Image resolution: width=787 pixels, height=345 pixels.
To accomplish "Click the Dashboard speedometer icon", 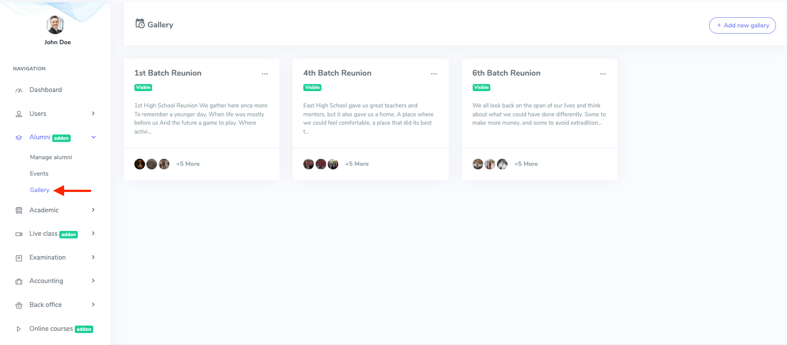I will (x=19, y=90).
